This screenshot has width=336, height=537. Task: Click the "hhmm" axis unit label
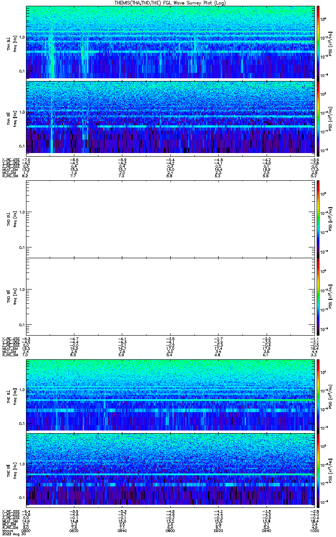pos(7,531)
